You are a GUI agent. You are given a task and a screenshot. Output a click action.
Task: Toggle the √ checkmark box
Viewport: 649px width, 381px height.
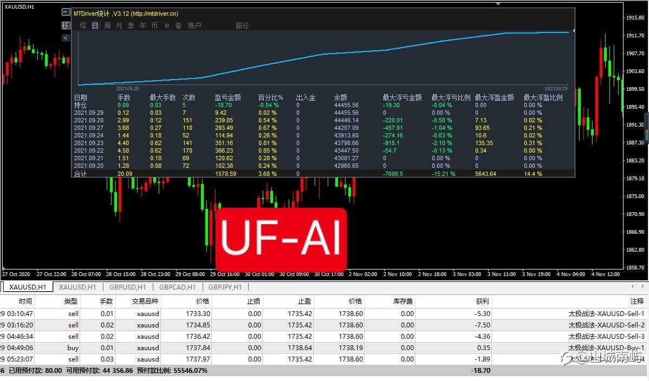tap(66, 38)
